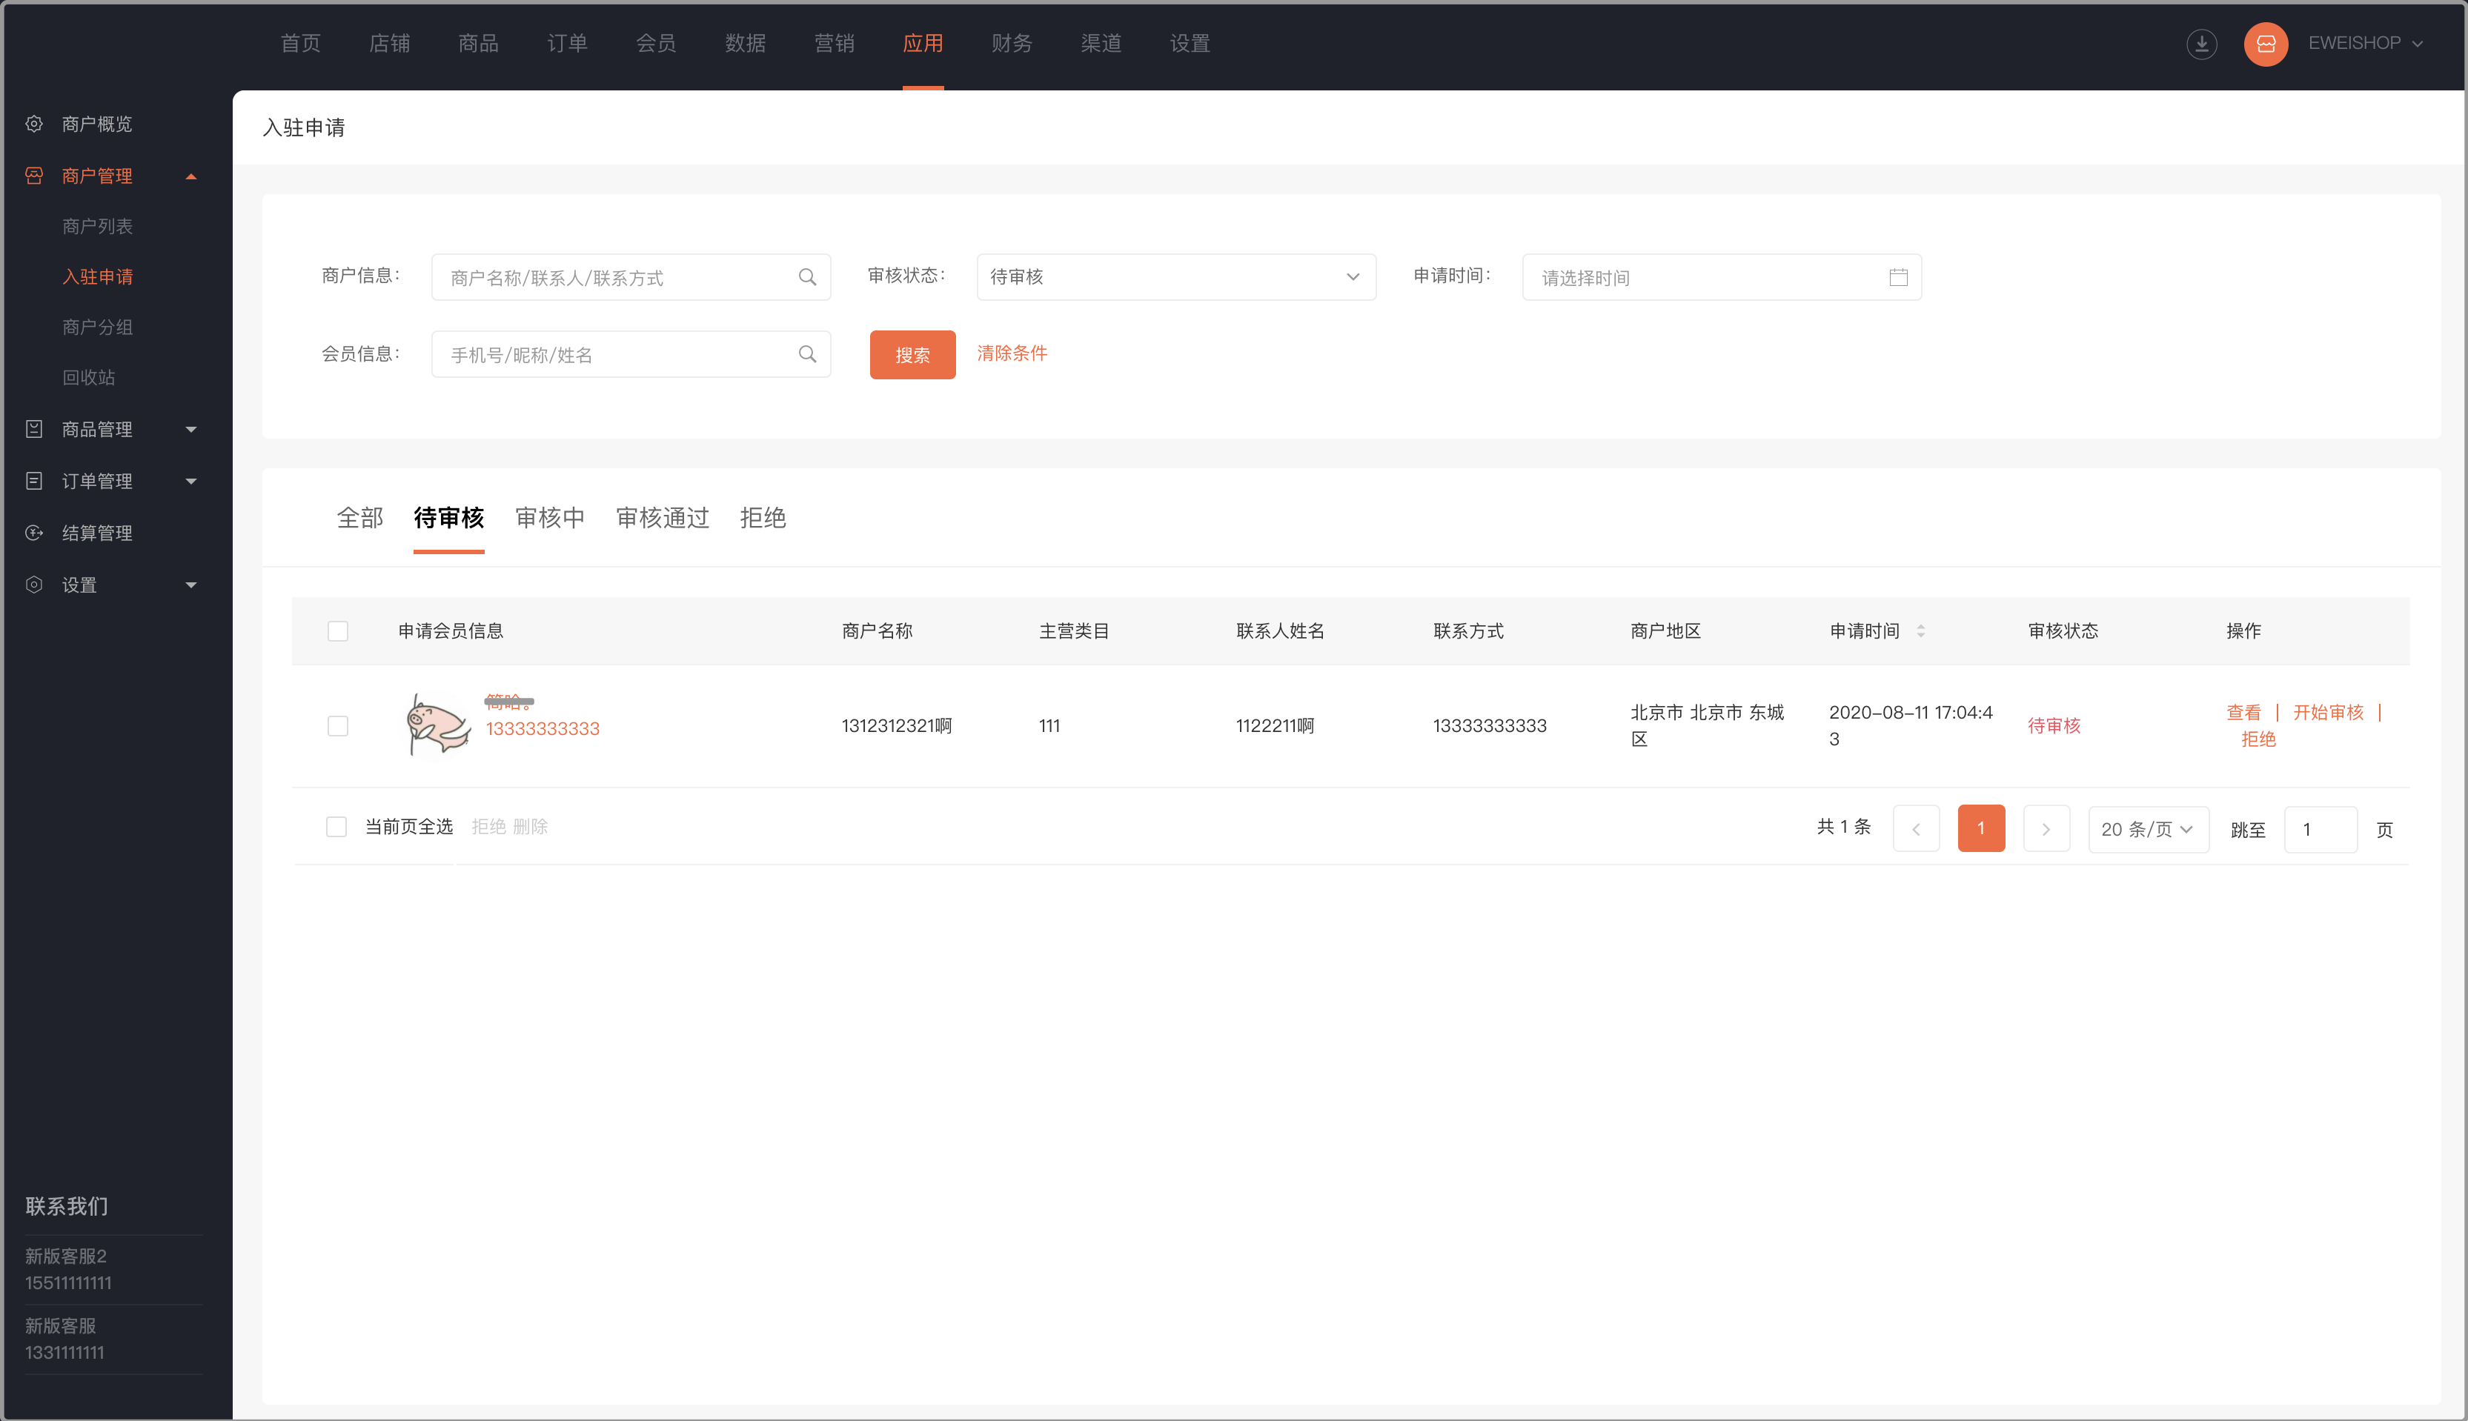Select the row checkbox for 1312312321啊
2468x1421 pixels.
tap(338, 725)
